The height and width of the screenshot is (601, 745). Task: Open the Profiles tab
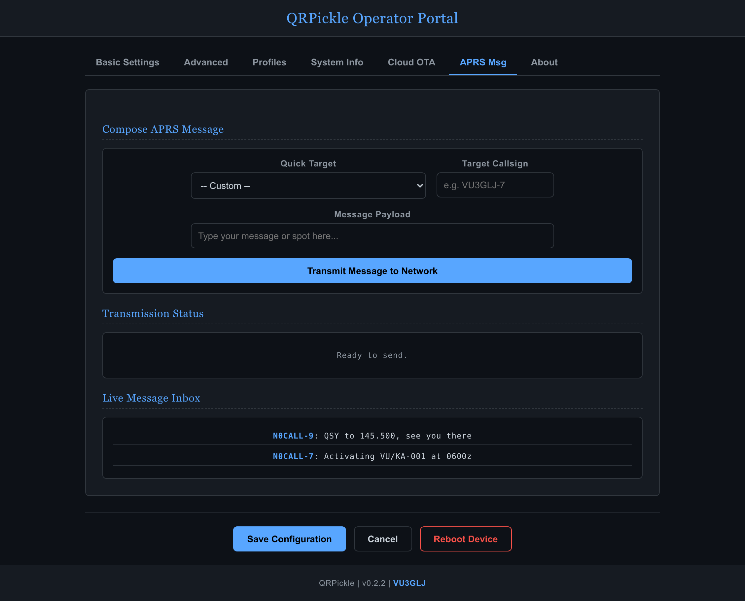pos(269,62)
